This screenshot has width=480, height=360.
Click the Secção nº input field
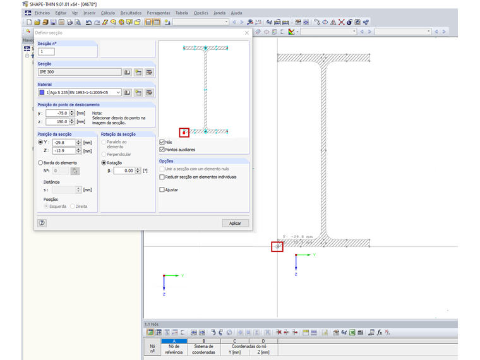tap(46, 51)
